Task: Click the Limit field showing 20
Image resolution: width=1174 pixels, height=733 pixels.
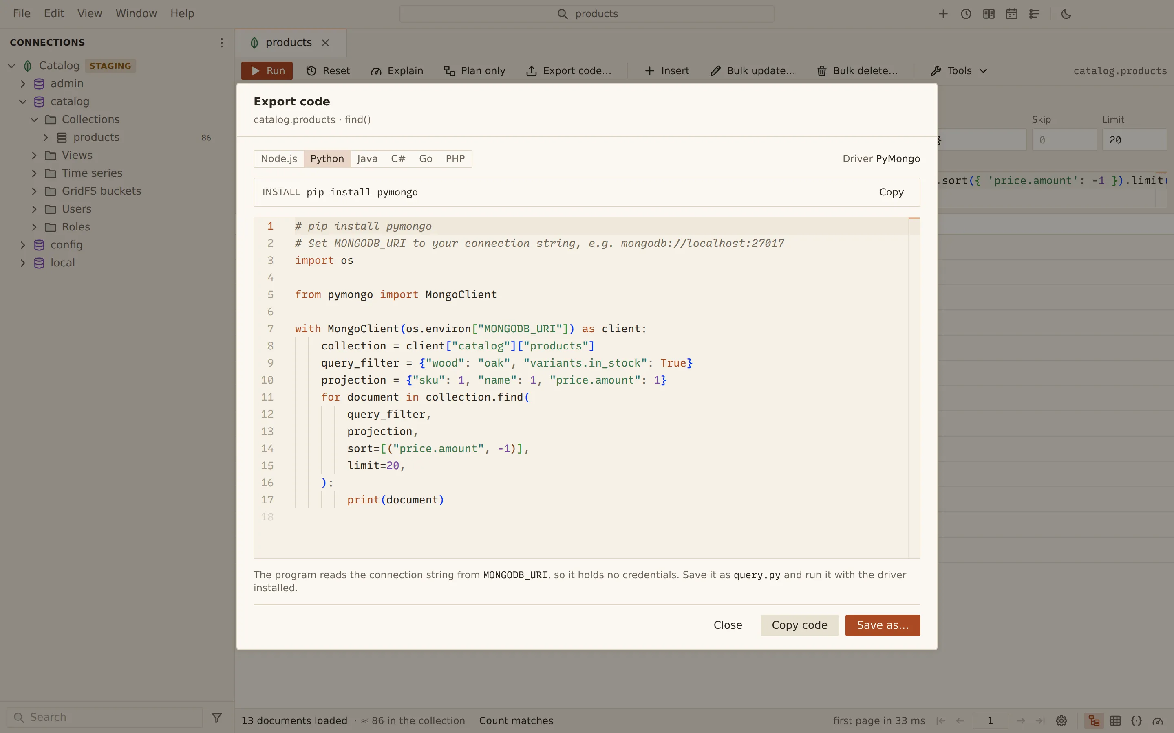Action: tap(1135, 140)
